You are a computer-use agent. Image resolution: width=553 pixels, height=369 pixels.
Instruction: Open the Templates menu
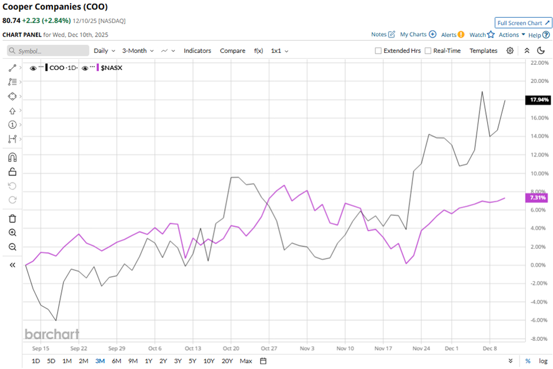[x=483, y=51]
